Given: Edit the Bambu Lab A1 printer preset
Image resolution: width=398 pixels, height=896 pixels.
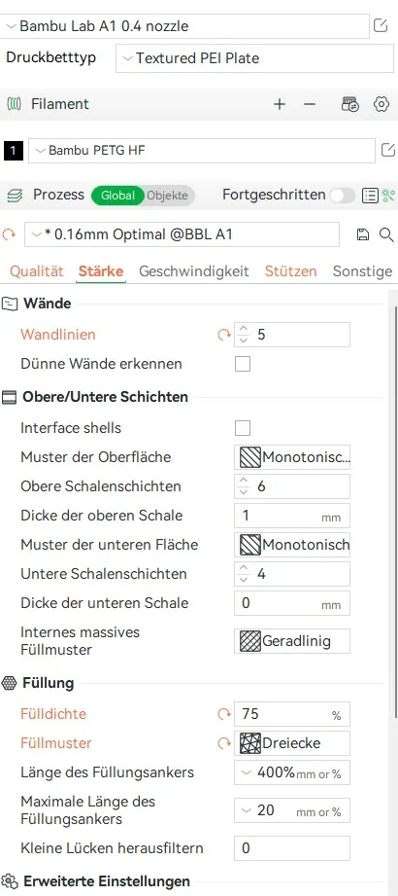Looking at the screenshot, I should pyautogui.click(x=381, y=25).
